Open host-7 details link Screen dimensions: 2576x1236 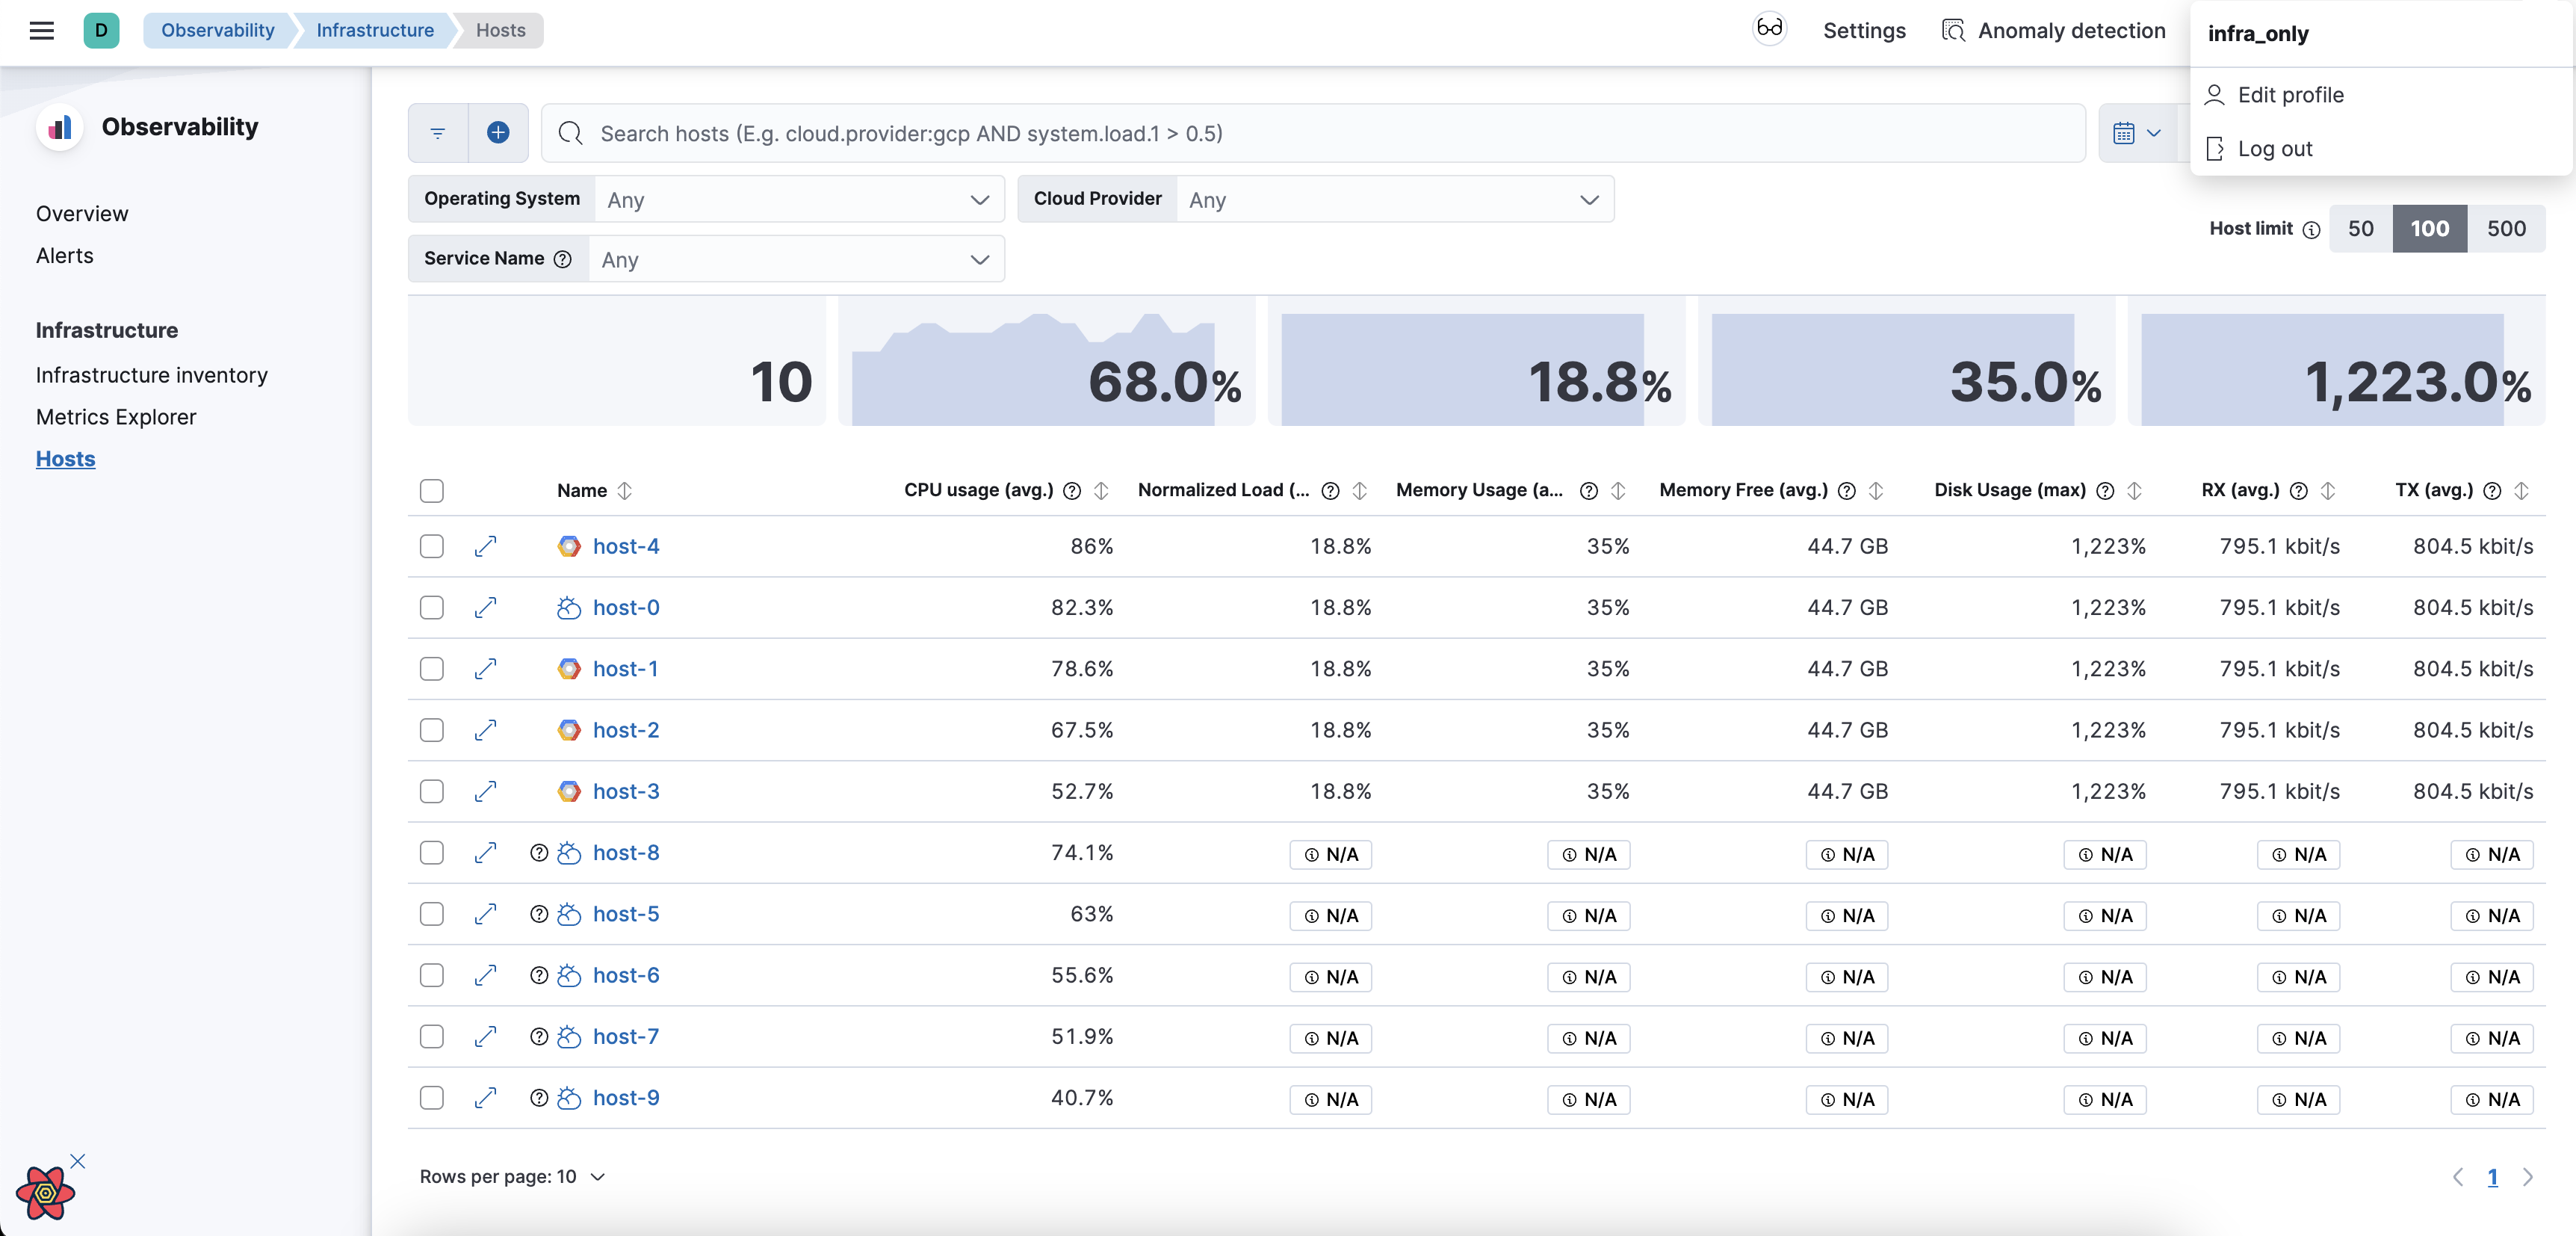[626, 1037]
